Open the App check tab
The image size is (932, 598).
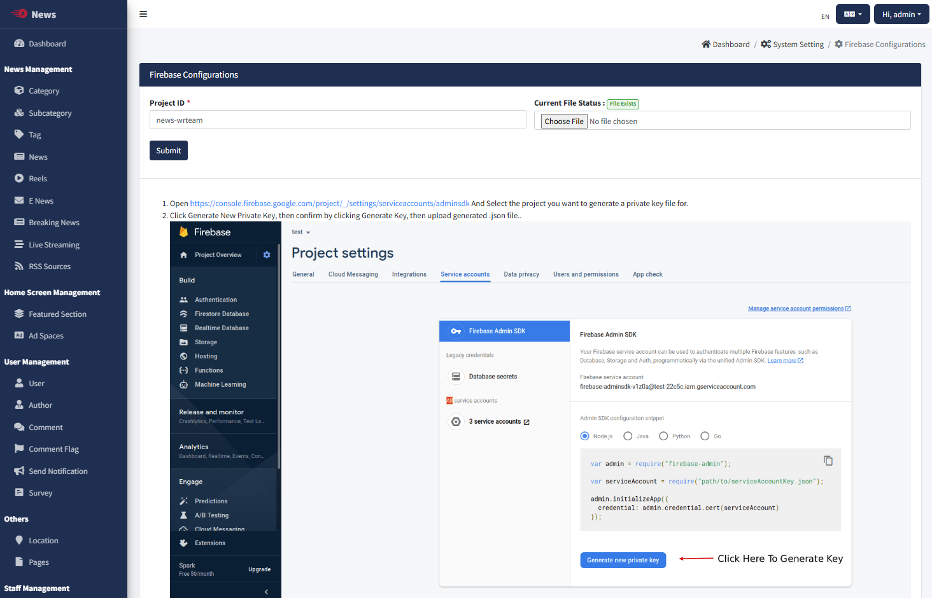pyautogui.click(x=647, y=274)
